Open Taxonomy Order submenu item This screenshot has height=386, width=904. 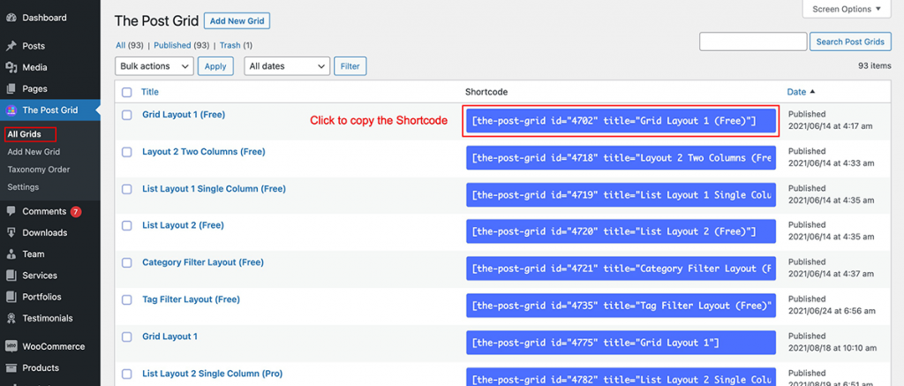pyautogui.click(x=39, y=170)
